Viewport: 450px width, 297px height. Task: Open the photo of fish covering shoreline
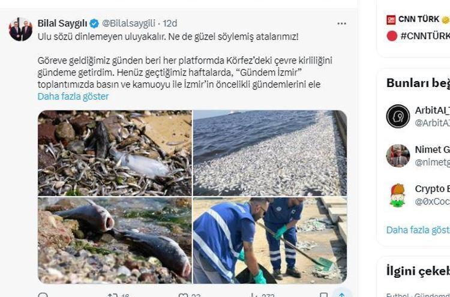[270, 153]
